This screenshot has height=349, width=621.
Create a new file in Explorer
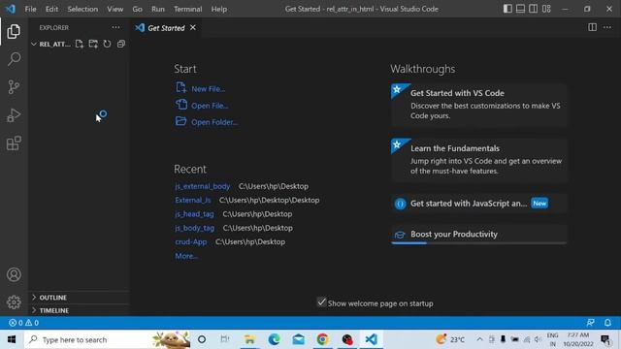[80, 44]
